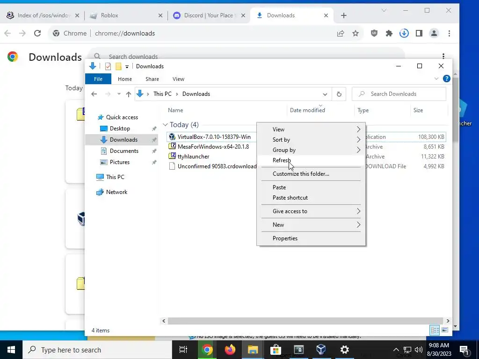This screenshot has width=479, height=359.
Task: Click the Search Downloads box in Explorer
Action: 399,94
